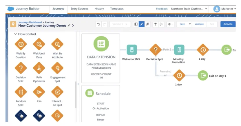Viewport: 241px width, 126px height.
Task: Toggle the builder sidebar panel view
Action: [x=136, y=24]
